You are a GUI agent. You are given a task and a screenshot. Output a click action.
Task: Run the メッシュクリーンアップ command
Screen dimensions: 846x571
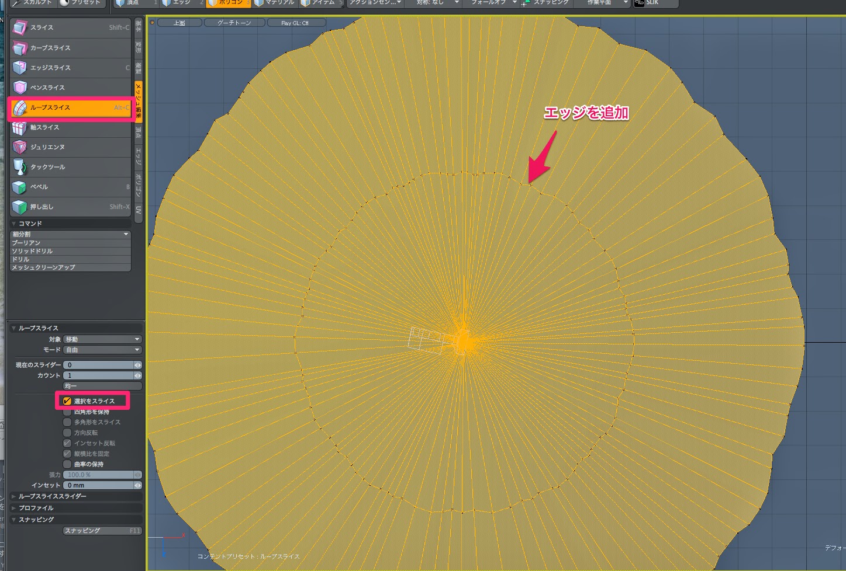pos(71,267)
